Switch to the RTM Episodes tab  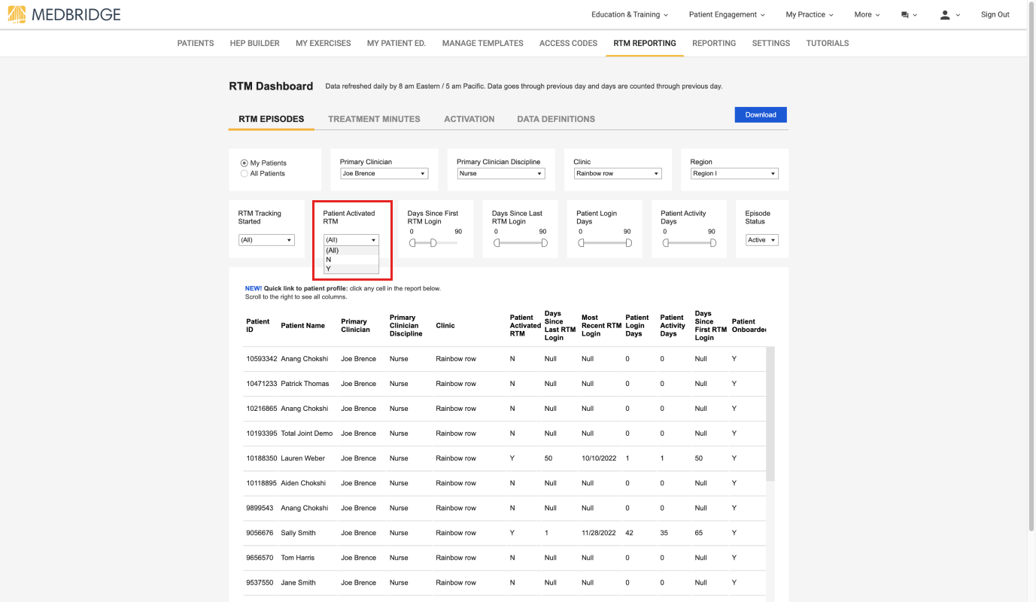272,119
